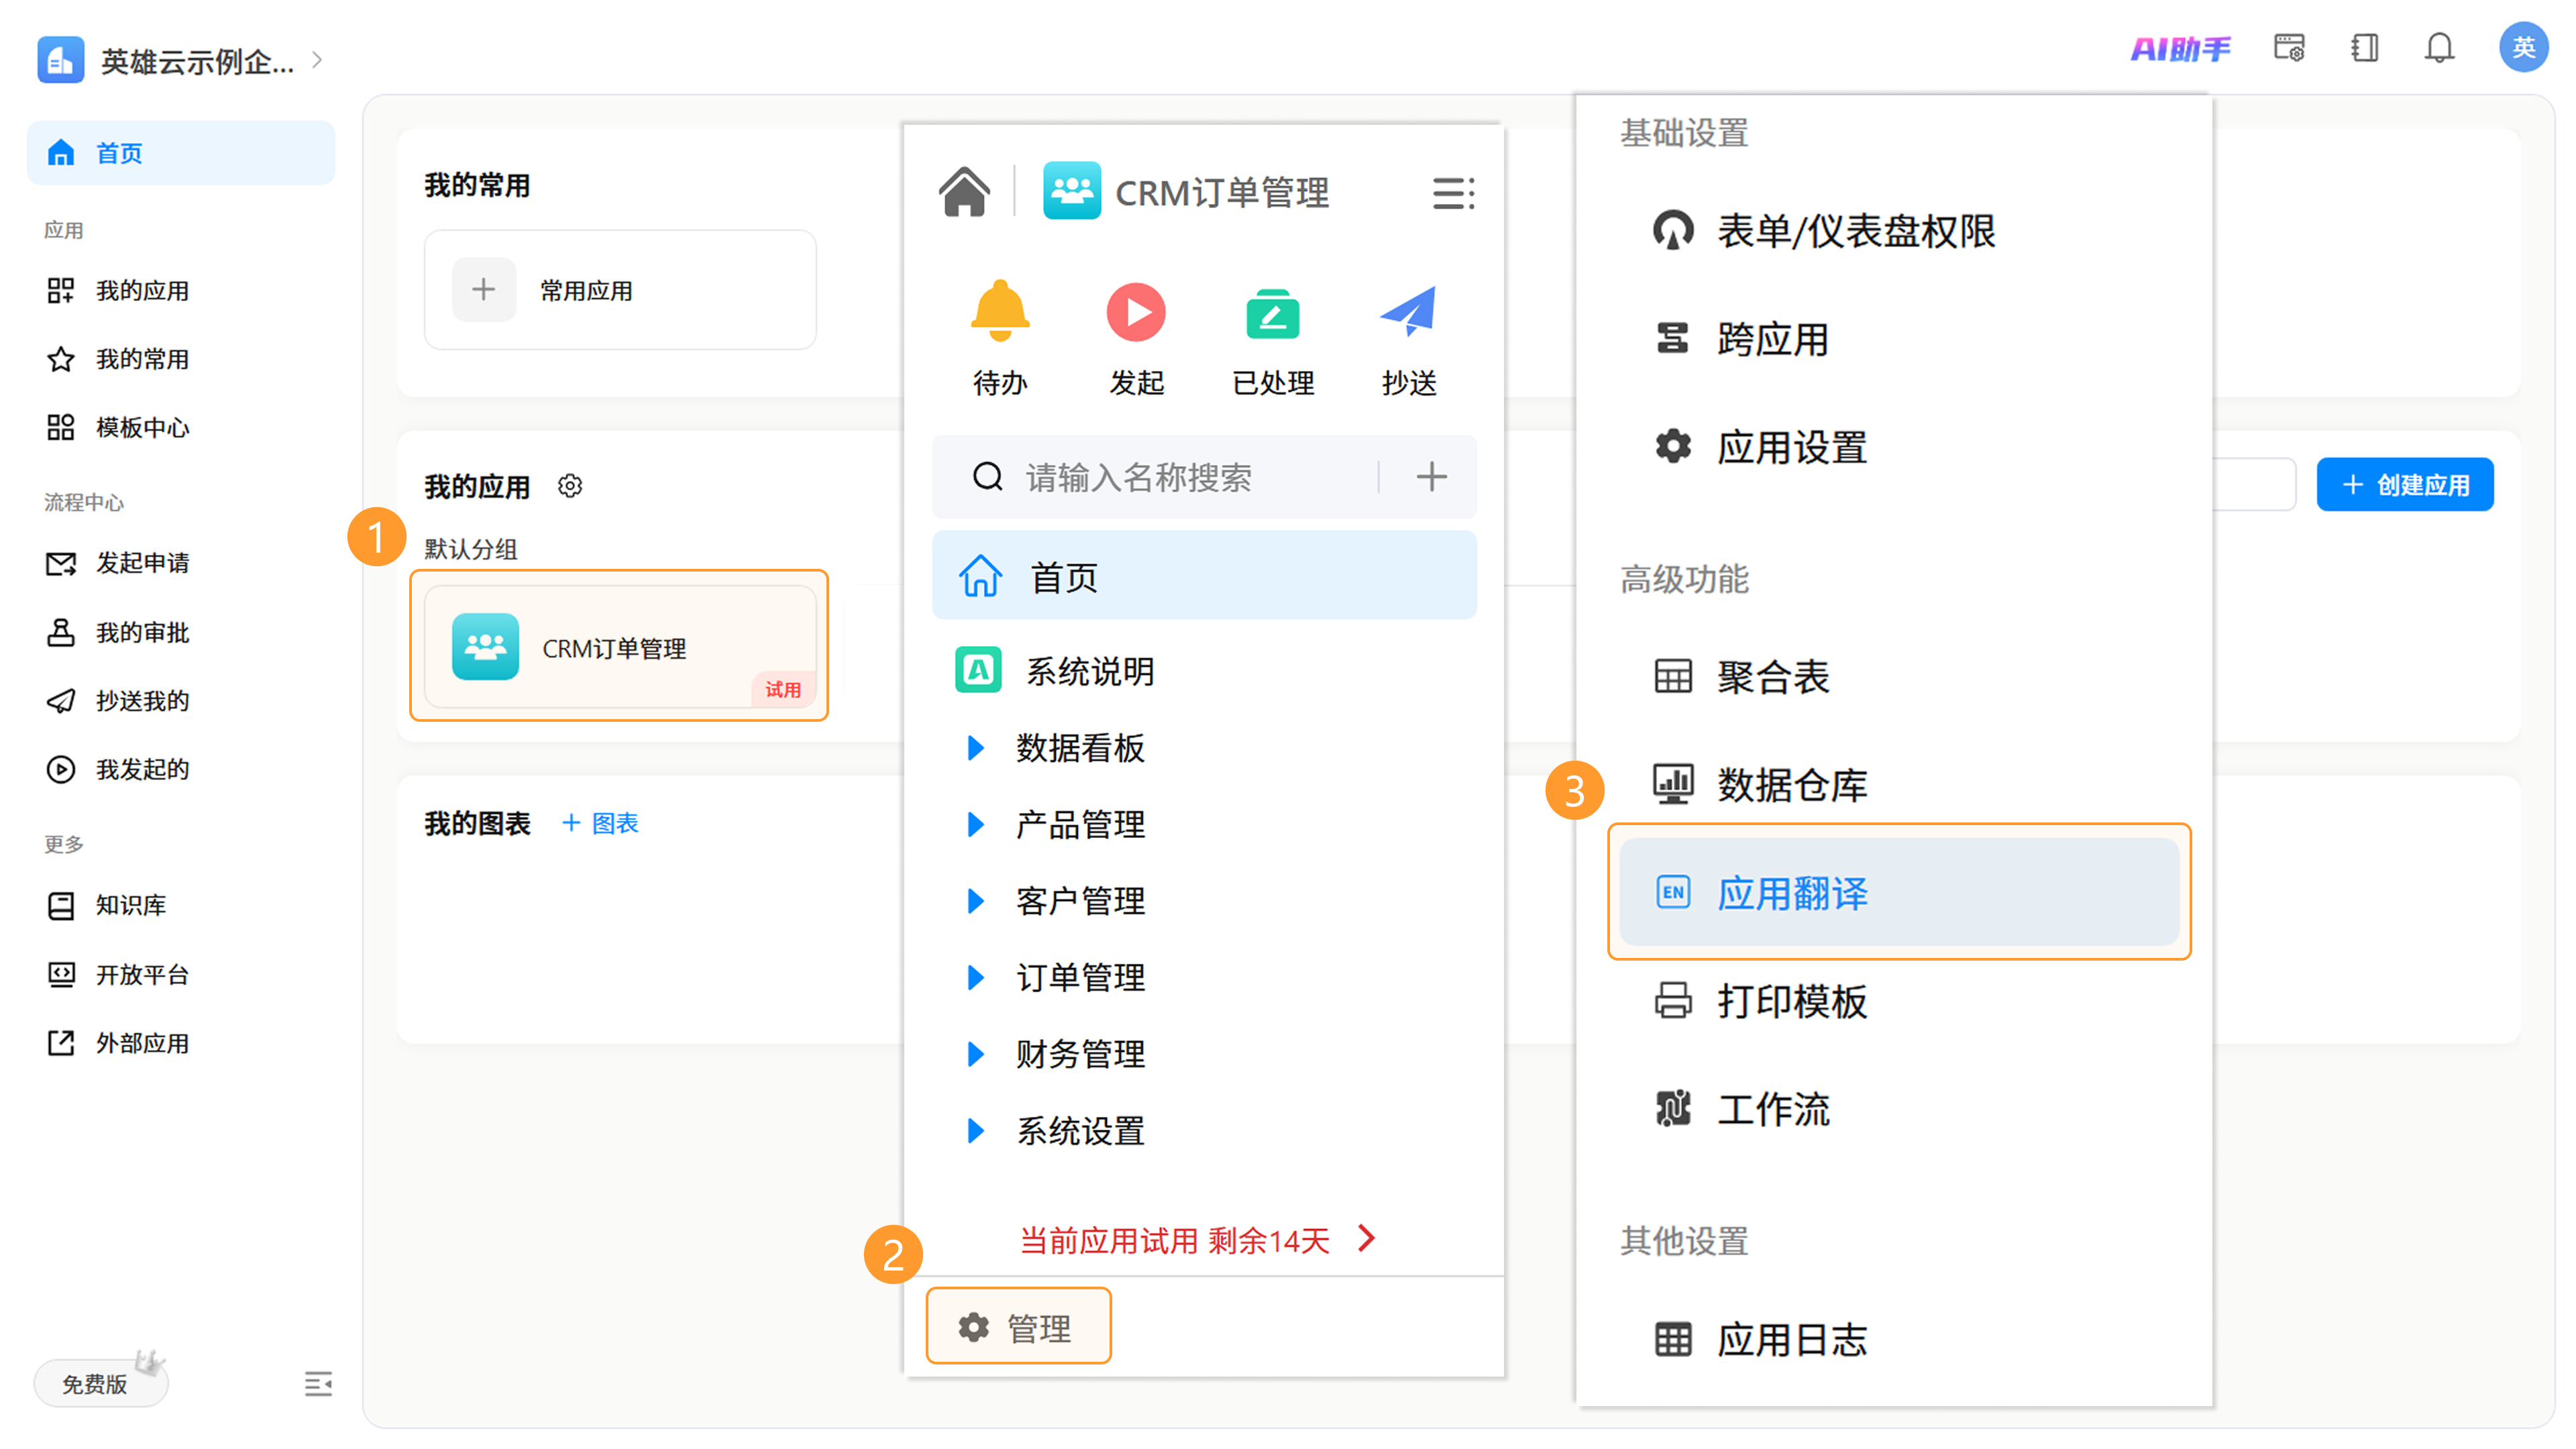This screenshot has height=1449, width=2576.
Task: Click the 免费版 badge
Action: click(x=100, y=1383)
